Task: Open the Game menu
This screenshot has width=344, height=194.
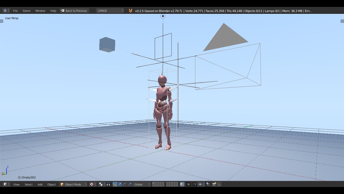Action: [26, 11]
